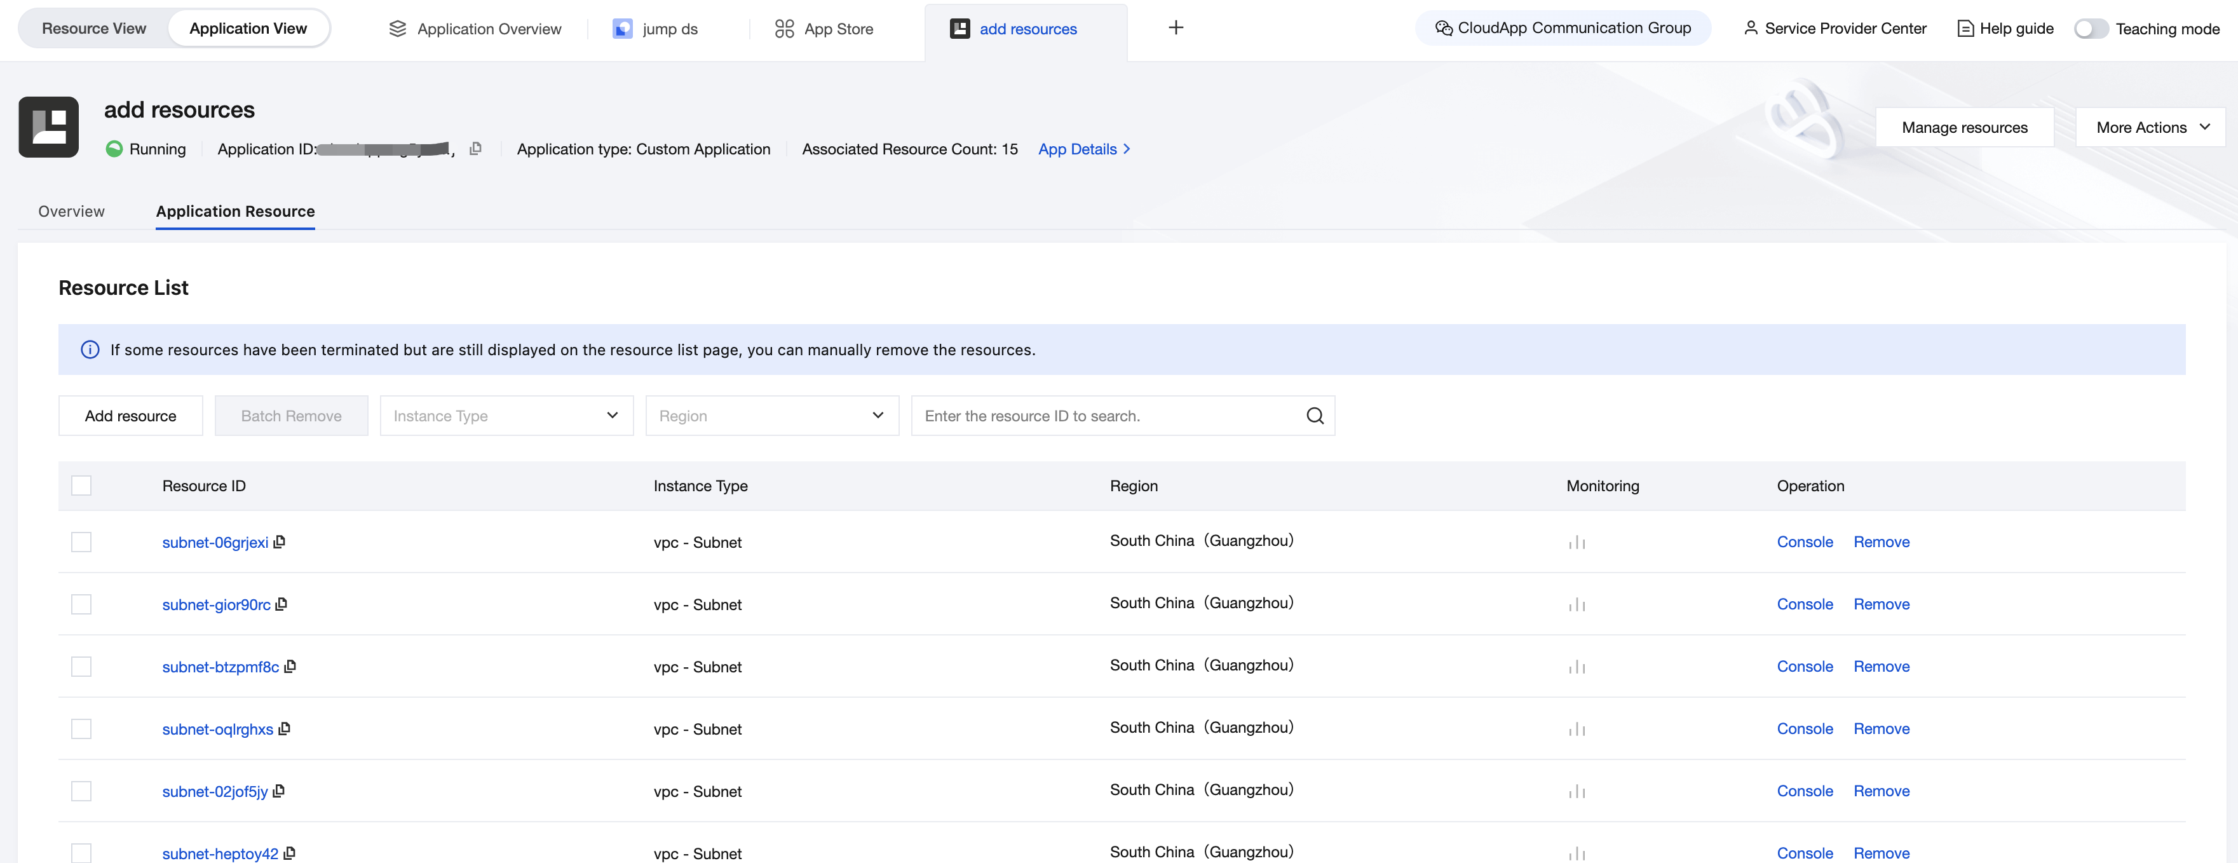This screenshot has width=2238, height=863.
Task: Copy resource ID subnet-06grjexi
Action: pyautogui.click(x=279, y=541)
